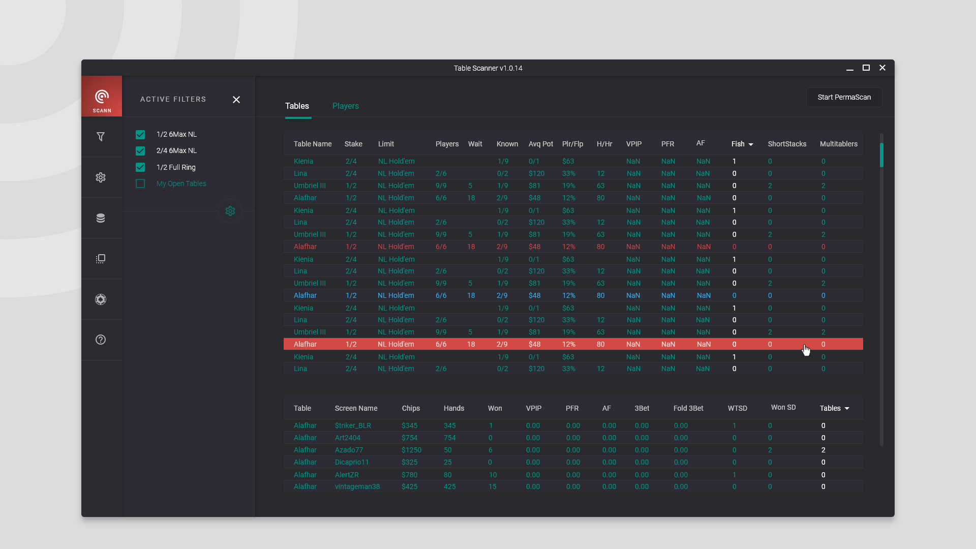Click the Start PermaScan button
This screenshot has width=976, height=549.
point(844,97)
